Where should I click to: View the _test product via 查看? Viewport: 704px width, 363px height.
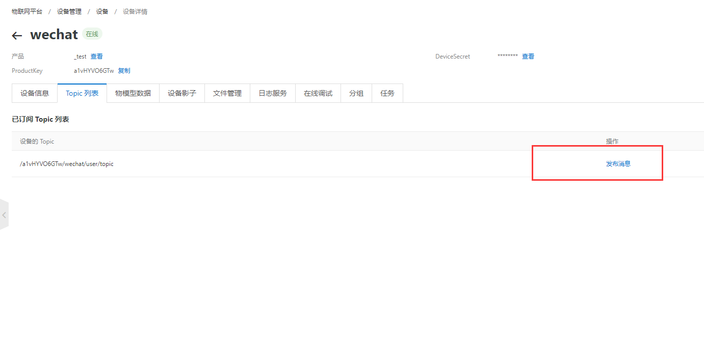96,56
